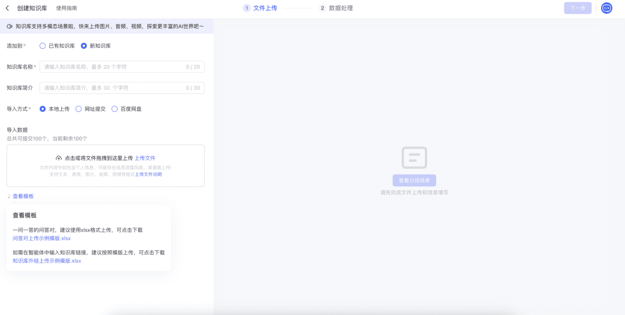Screen dimensions: 625x315
Task: Go to step 1 文件上传
Action: (x=260, y=8)
